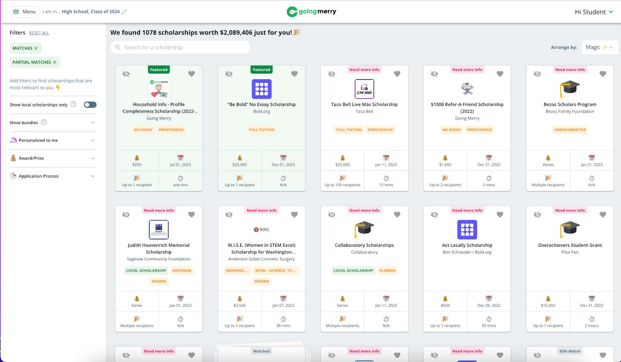Image resolution: width=621 pixels, height=362 pixels.
Task: Favorite the $1000 Refer-A-Friend scholarship
Action: [500, 74]
